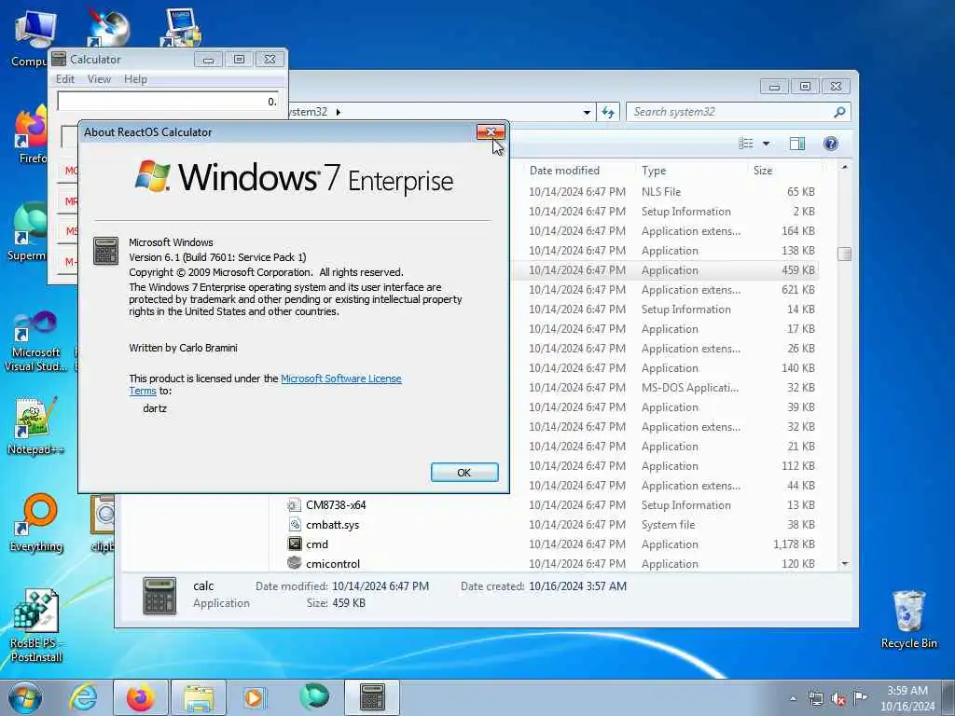Open Explorer help button

[x=831, y=144]
